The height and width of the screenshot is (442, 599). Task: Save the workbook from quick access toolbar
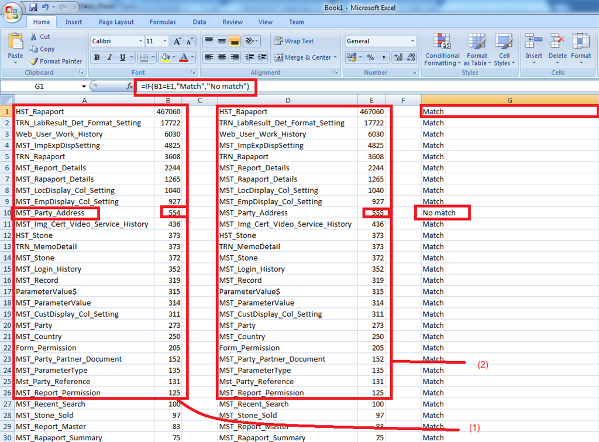pos(33,7)
